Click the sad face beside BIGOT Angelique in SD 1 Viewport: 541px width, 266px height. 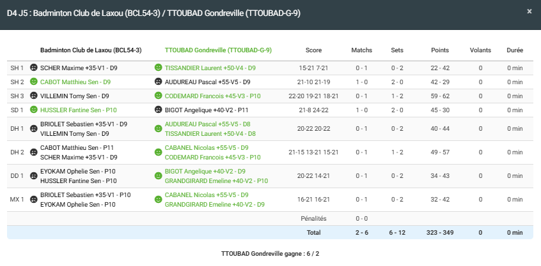[158, 110]
